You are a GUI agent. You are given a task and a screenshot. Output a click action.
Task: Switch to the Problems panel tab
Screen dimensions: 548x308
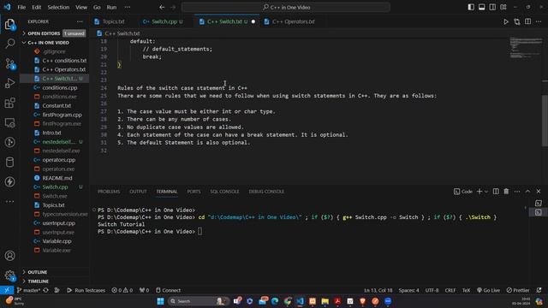pos(109,192)
